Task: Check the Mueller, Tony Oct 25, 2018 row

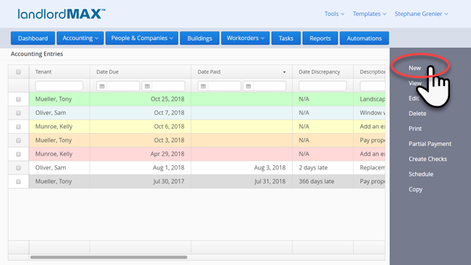Action: 18,99
